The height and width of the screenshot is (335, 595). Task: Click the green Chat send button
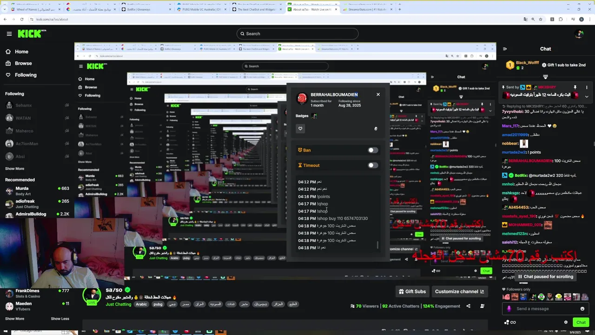(x=581, y=322)
